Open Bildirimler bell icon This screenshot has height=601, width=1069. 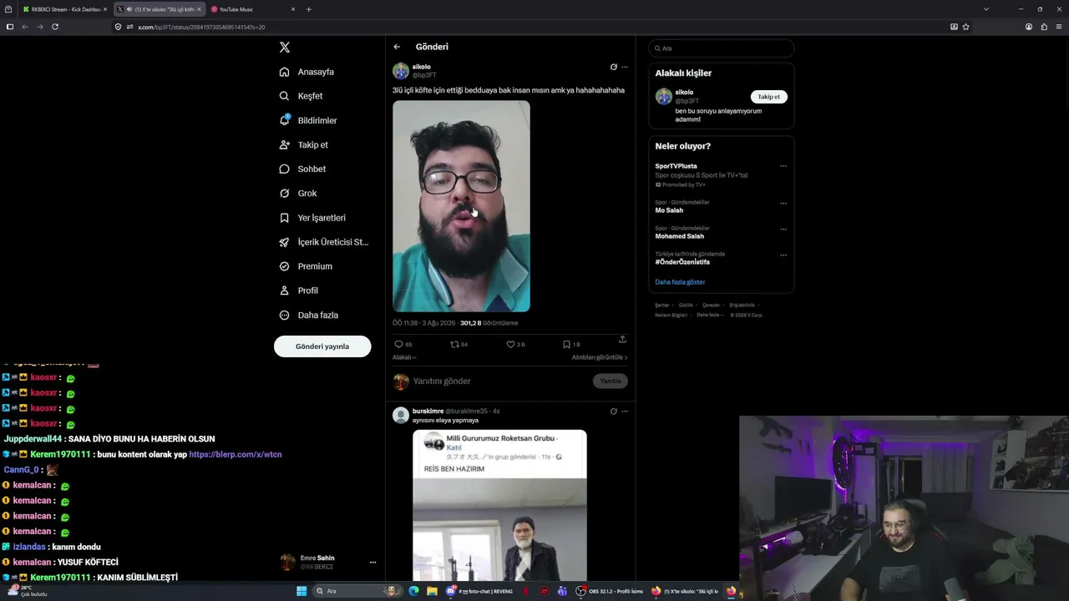click(x=284, y=120)
